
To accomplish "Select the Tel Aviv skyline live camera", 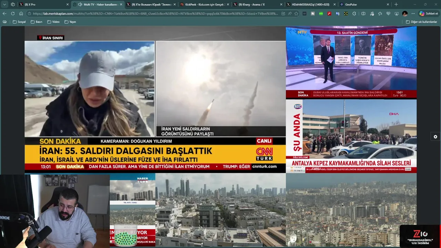I will (220, 210).
